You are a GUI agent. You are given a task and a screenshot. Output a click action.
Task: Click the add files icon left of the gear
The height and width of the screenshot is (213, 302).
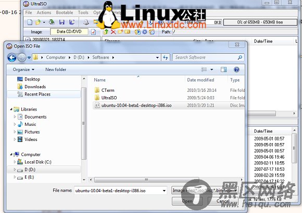[137, 32]
